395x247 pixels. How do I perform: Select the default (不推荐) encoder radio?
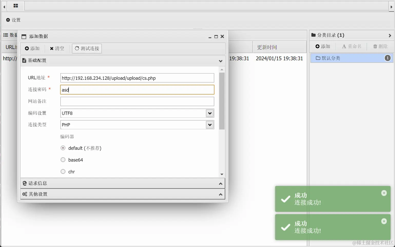pyautogui.click(x=63, y=148)
